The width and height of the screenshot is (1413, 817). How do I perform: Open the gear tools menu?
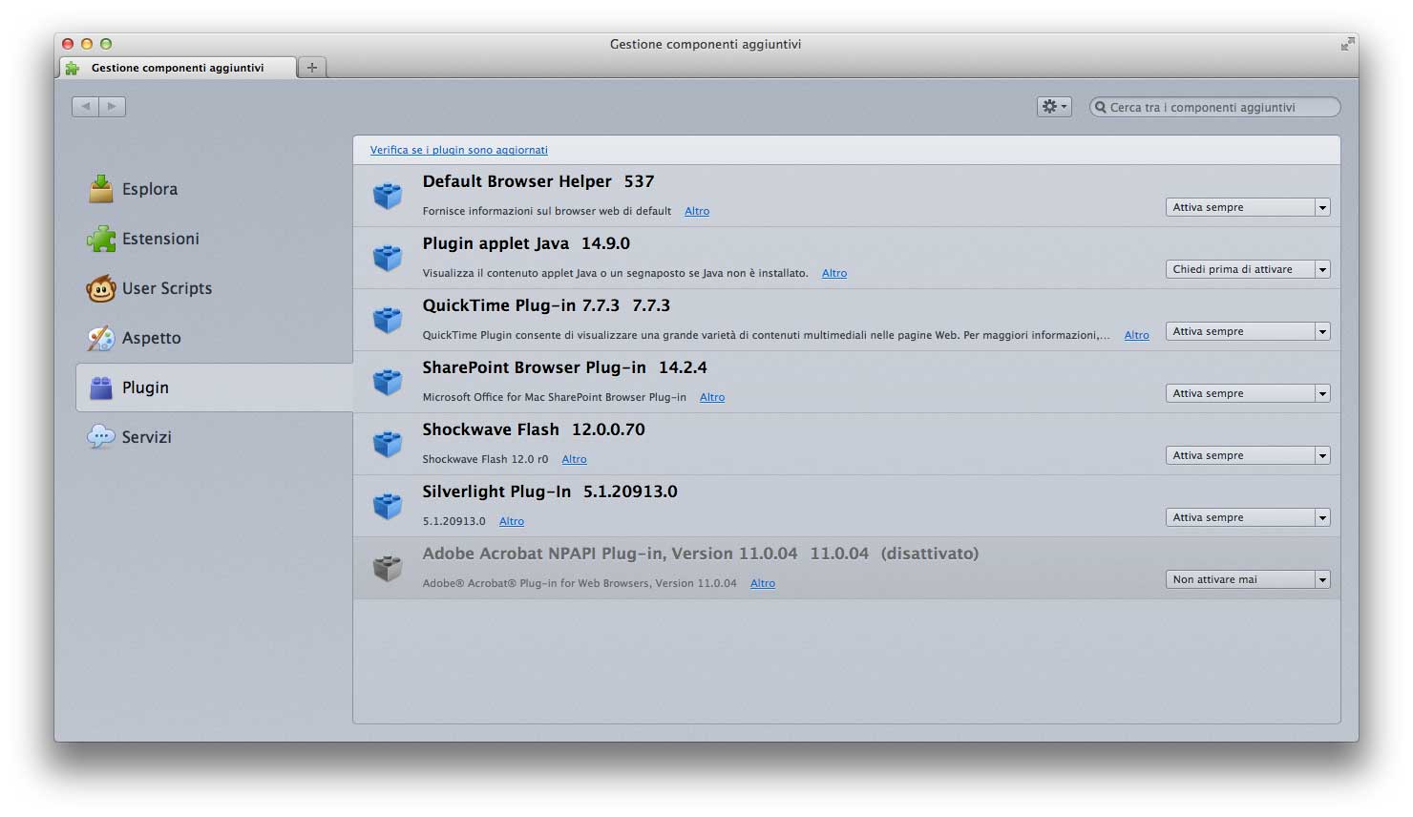click(1054, 107)
